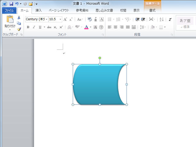
Task: Select the 標準 style in styles gallery
Action: tap(186, 23)
